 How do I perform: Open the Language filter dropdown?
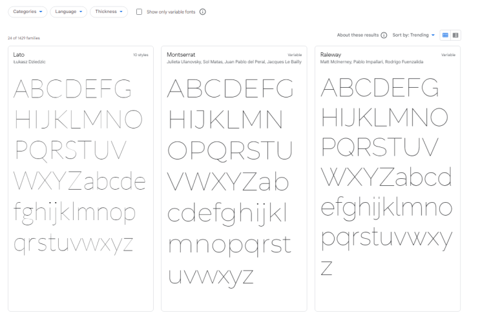coord(68,12)
